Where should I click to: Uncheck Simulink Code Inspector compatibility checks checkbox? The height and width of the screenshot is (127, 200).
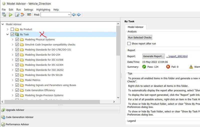(17, 44)
